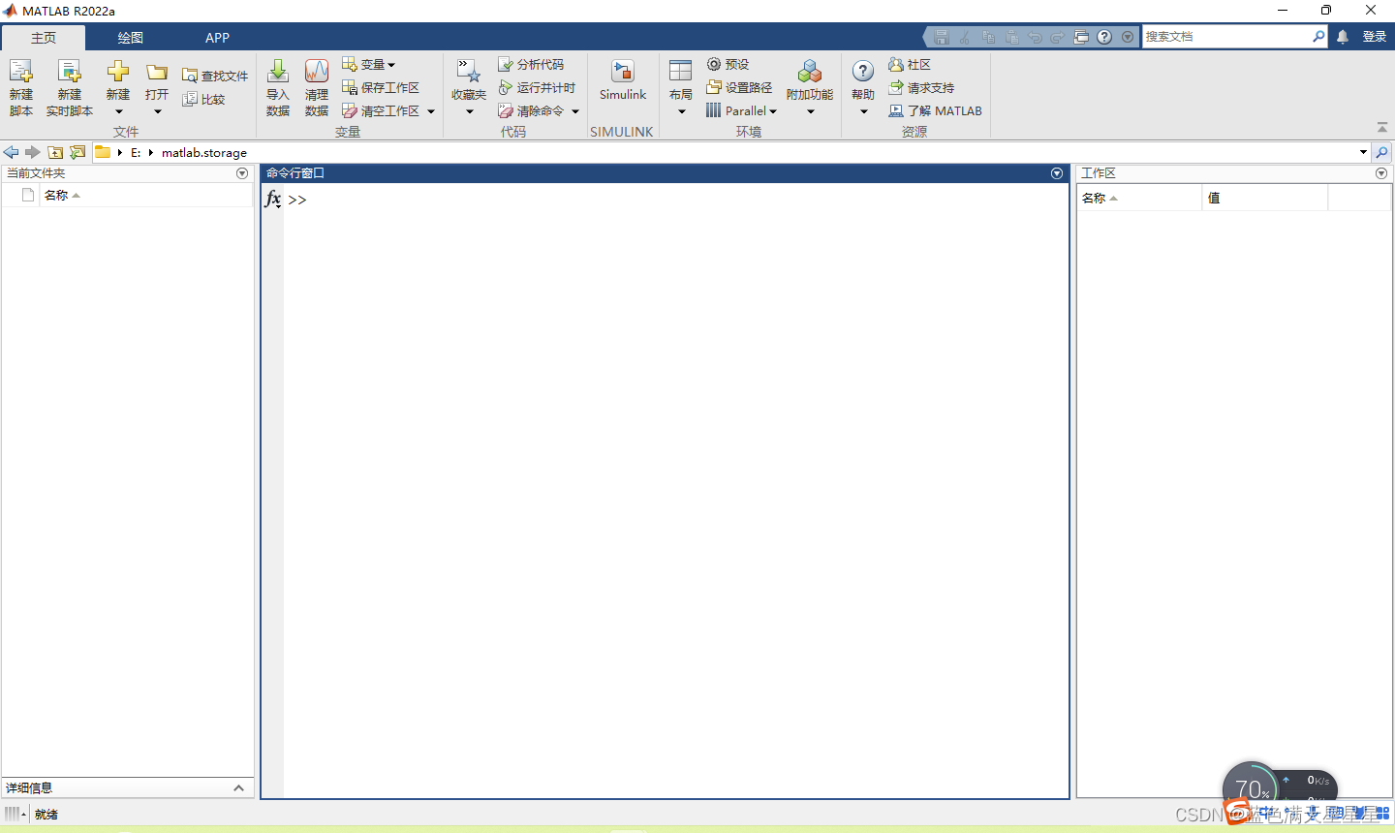Click quick access Undo icon
The width and height of the screenshot is (1395, 833).
[x=1035, y=37]
